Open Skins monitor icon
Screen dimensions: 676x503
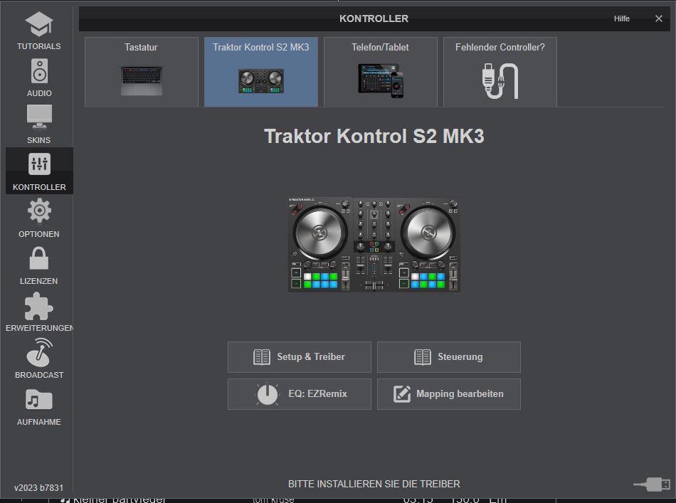point(39,117)
